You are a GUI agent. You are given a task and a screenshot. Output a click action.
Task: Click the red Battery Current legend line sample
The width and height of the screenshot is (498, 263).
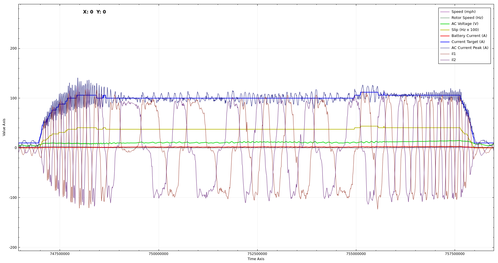[x=445, y=36]
